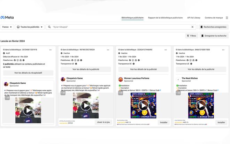
Task: Click the search magnifier icon
Action: click(x=49, y=27)
